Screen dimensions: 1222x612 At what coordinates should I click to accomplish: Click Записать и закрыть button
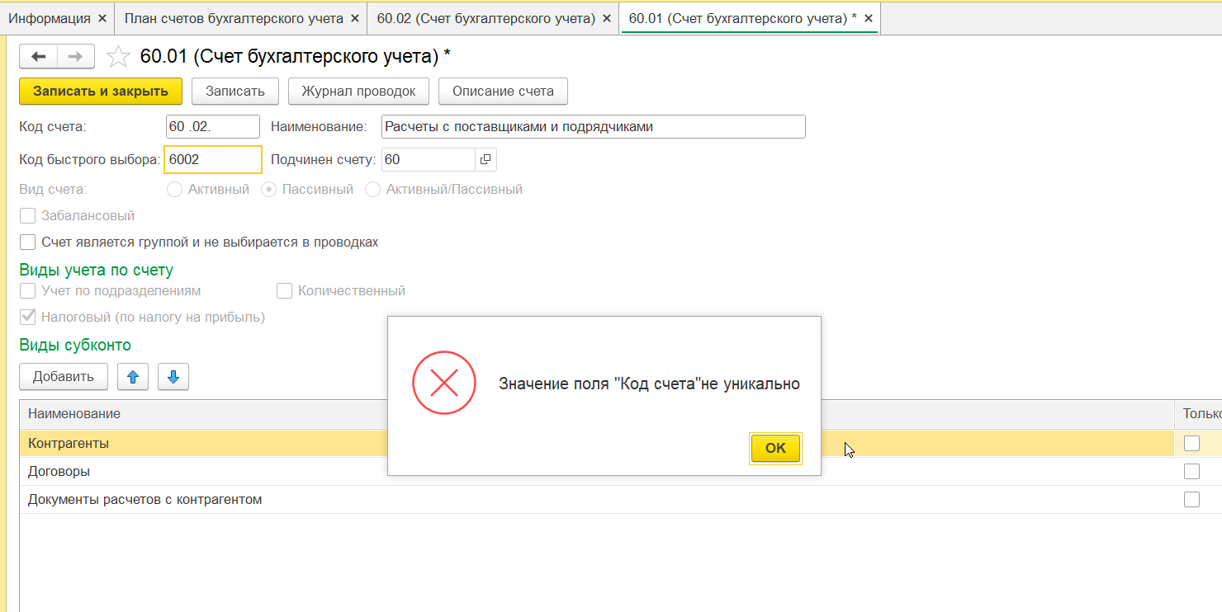point(101,91)
